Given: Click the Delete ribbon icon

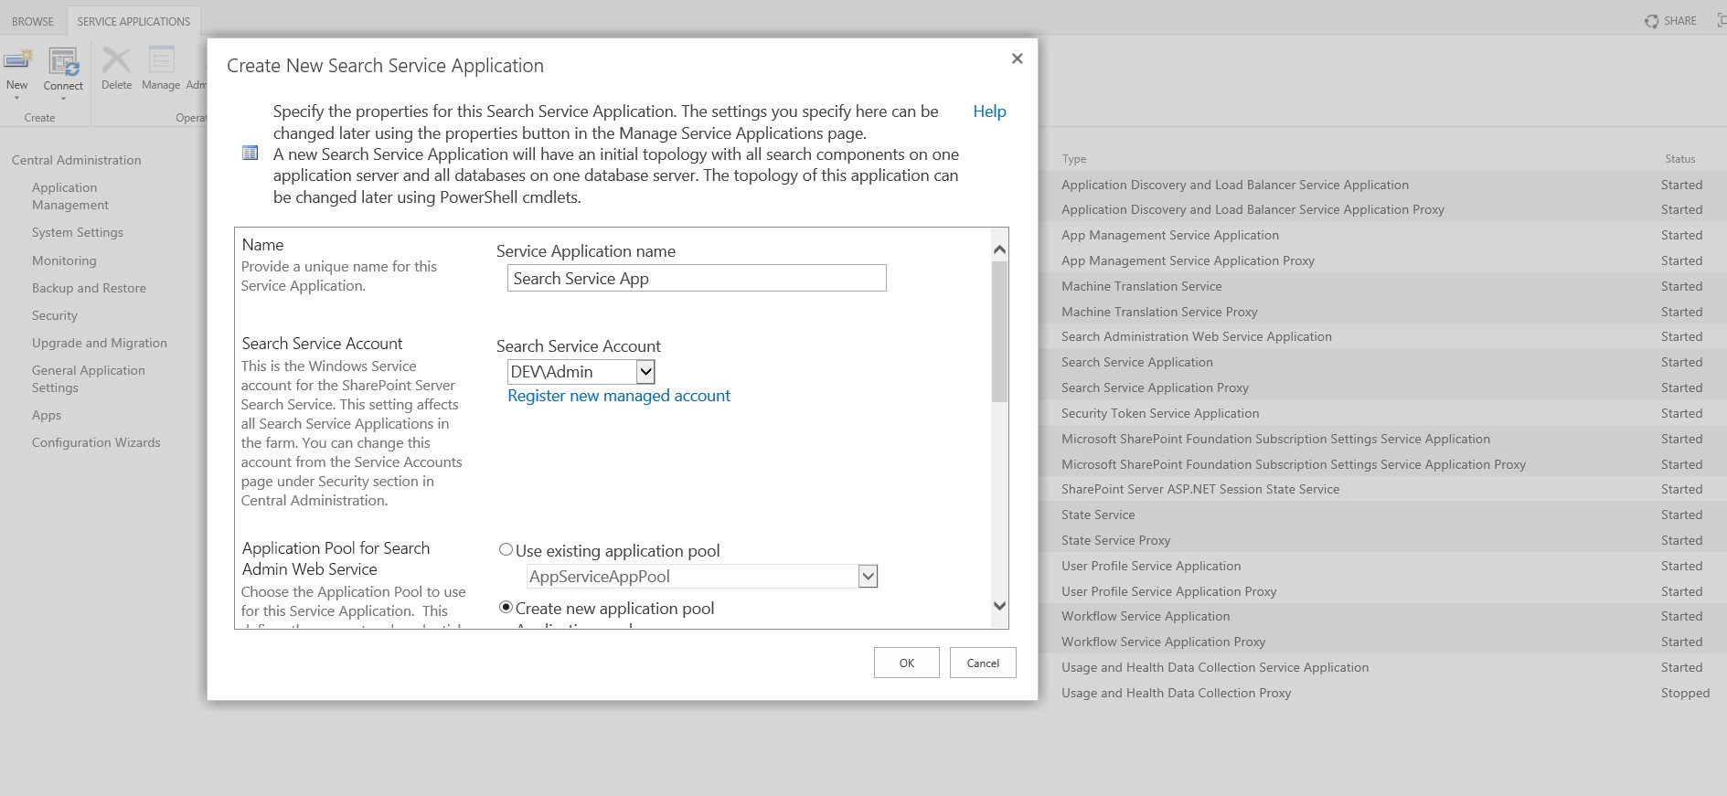Looking at the screenshot, I should pos(116,61).
